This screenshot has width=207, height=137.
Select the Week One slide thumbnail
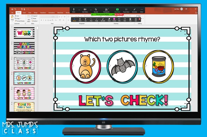[x=24, y=33]
